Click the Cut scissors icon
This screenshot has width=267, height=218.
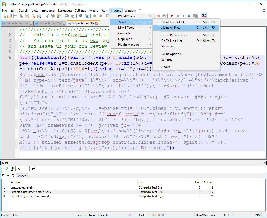(47, 16)
